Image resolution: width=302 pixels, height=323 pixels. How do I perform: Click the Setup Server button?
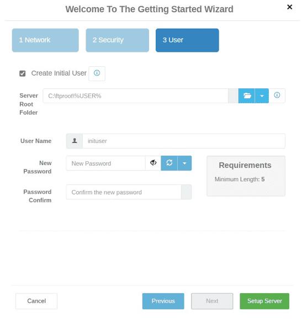pyautogui.click(x=264, y=301)
